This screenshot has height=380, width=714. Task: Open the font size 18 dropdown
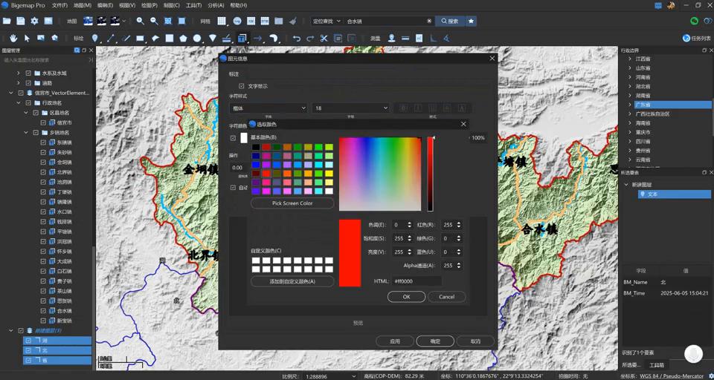350,108
